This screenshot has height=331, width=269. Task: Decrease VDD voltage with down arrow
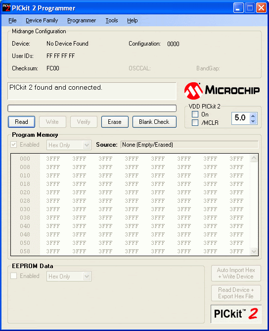click(253, 121)
